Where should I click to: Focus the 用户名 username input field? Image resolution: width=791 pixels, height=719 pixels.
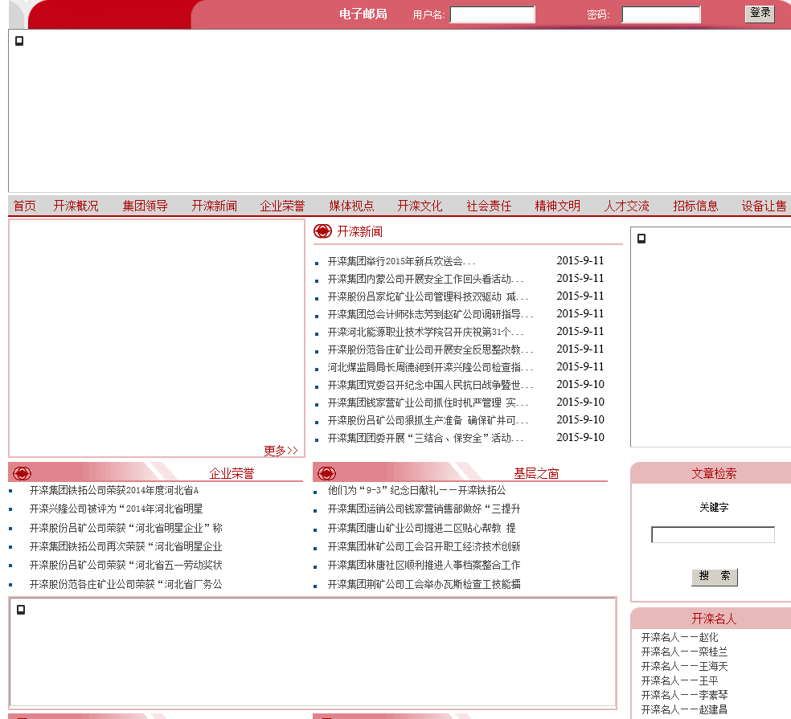pyautogui.click(x=492, y=14)
